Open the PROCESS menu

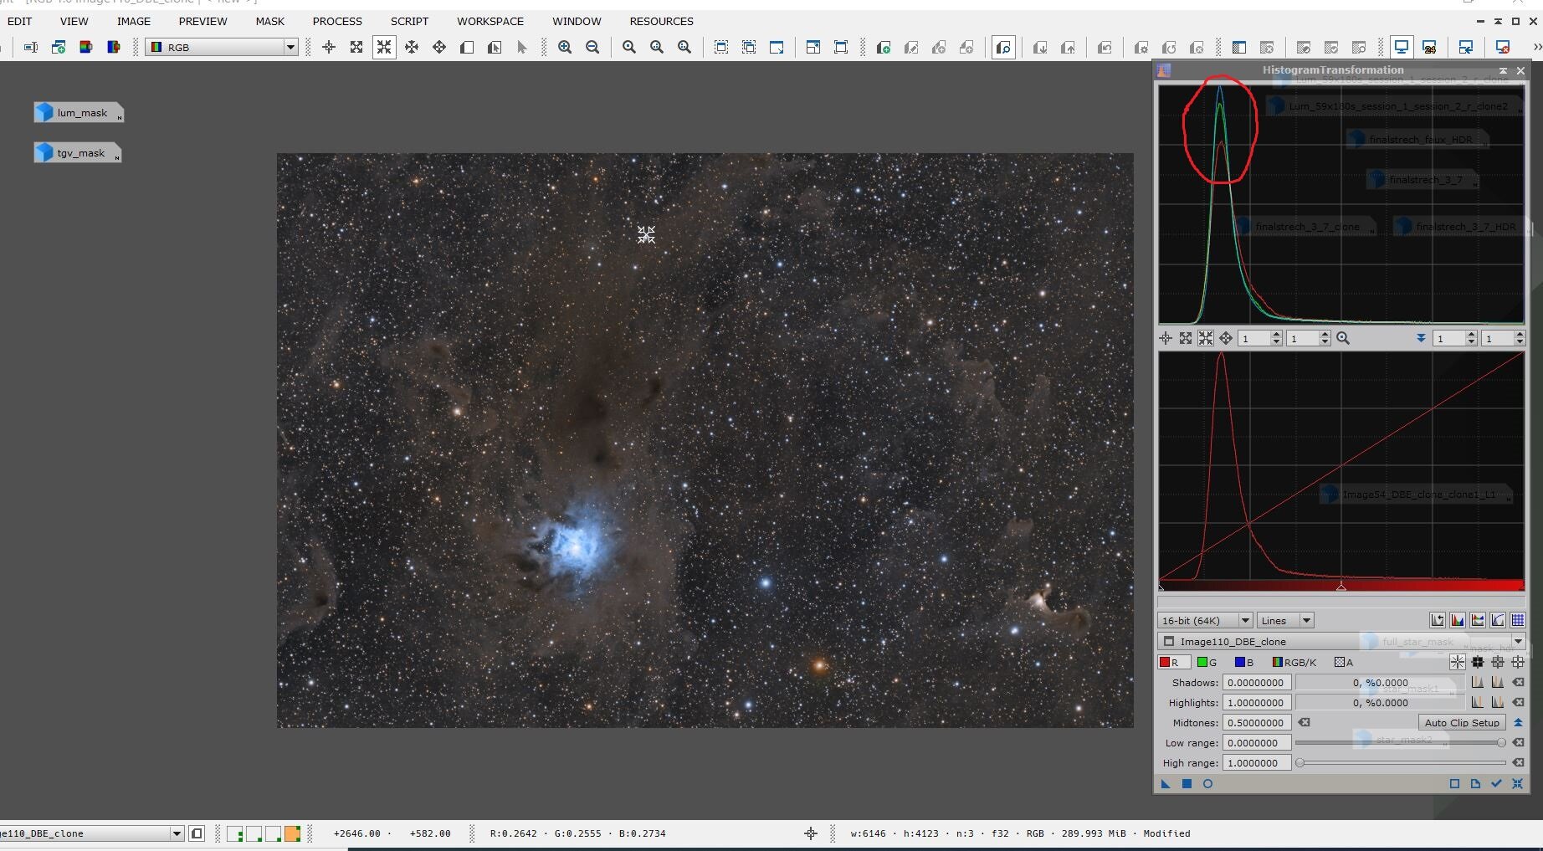coord(337,21)
